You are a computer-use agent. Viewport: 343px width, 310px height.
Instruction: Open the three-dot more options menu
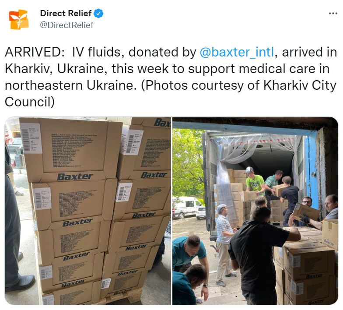tap(333, 14)
